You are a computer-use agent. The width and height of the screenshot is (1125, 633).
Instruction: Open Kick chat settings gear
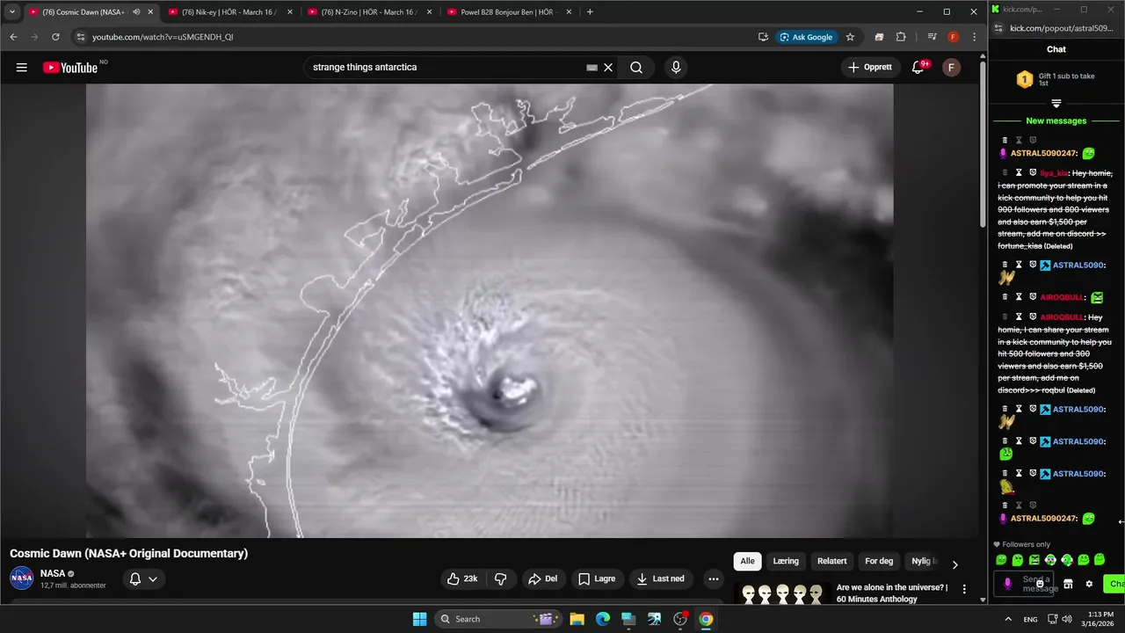[1089, 584]
